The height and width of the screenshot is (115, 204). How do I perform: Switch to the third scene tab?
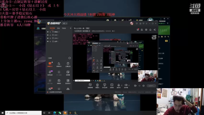pos(64,28)
